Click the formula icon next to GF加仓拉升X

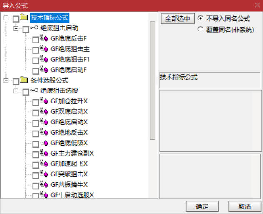[44, 101]
